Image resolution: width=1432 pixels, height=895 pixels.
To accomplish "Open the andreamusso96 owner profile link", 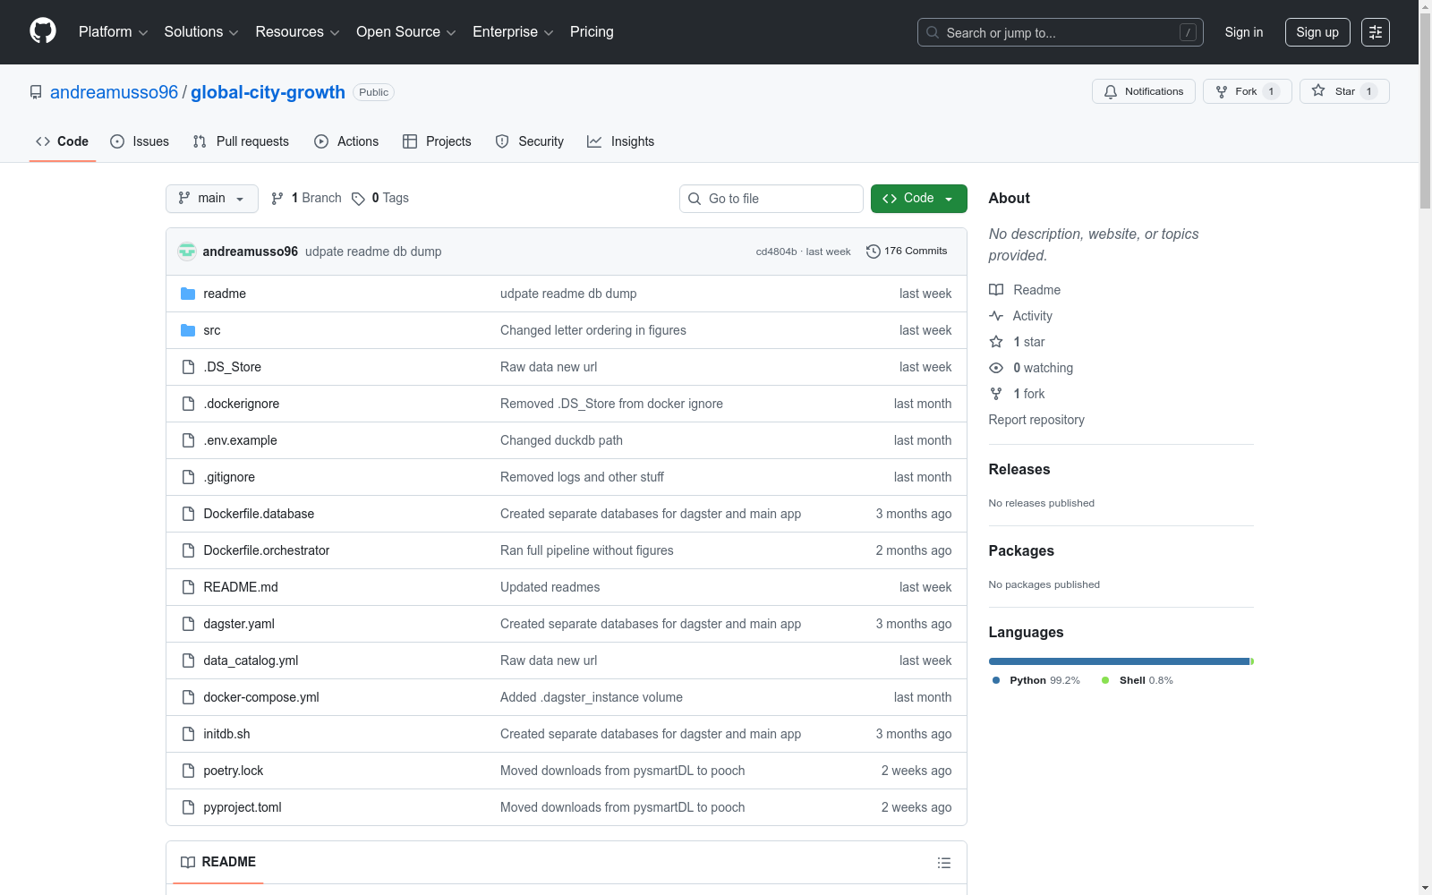I will pyautogui.click(x=115, y=92).
